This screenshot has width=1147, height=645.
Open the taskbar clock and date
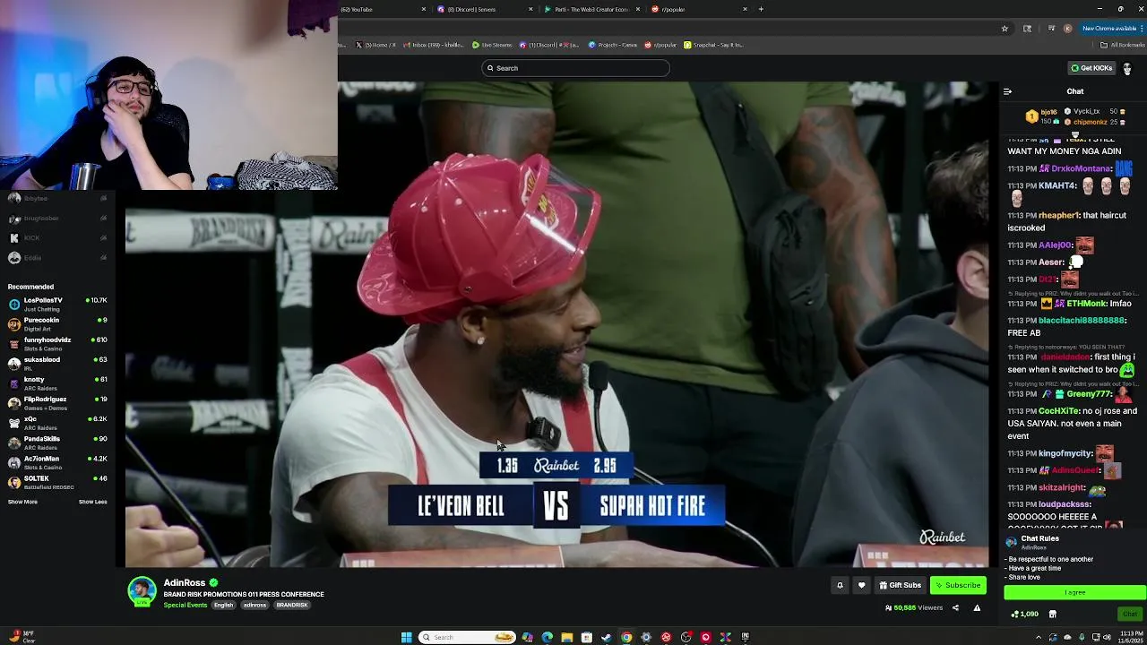click(x=1129, y=637)
